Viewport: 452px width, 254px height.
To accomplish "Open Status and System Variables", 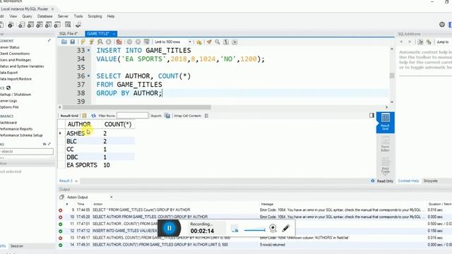I will click(x=22, y=66).
